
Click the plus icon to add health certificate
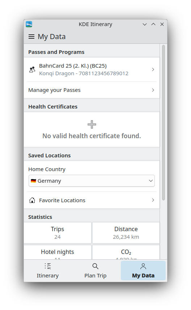pos(92,124)
